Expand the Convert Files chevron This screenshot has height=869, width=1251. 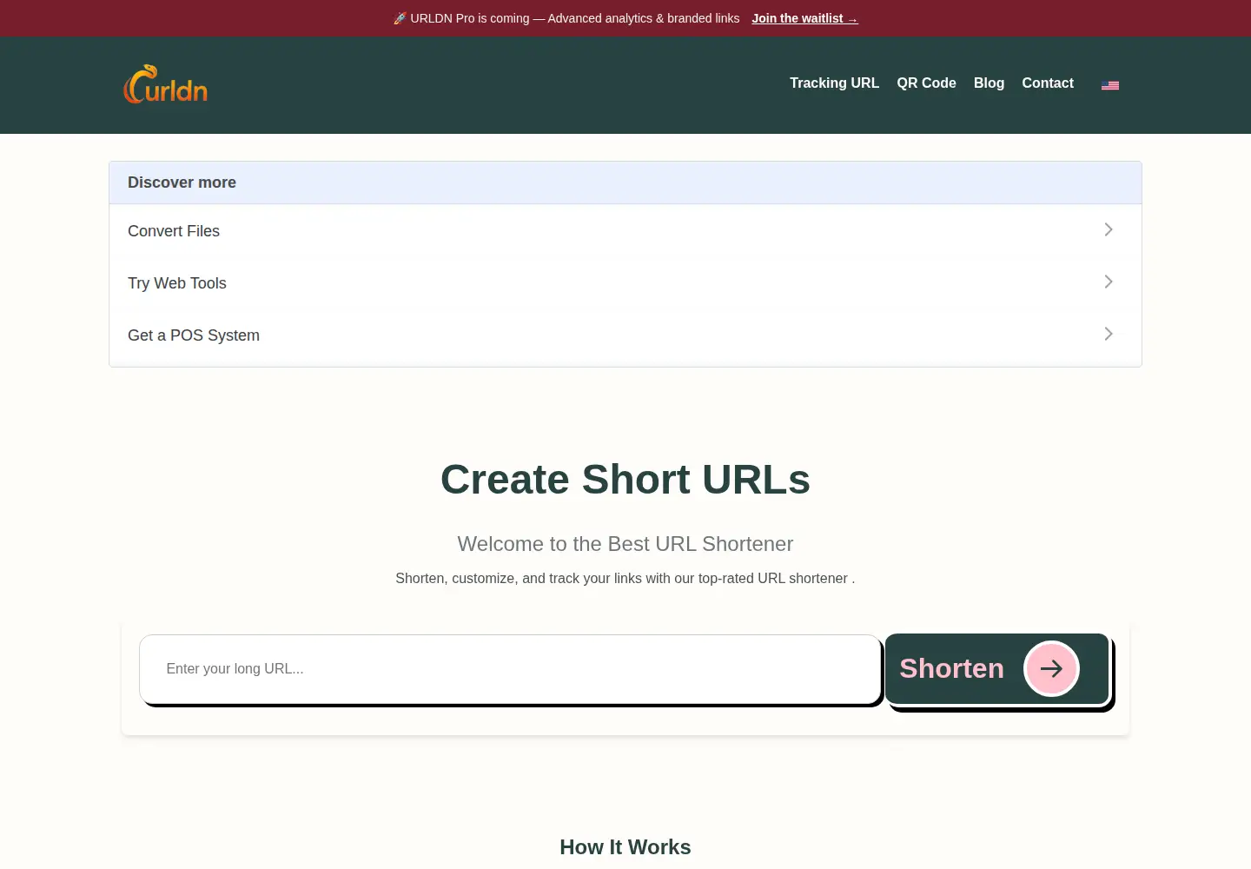point(1109,229)
